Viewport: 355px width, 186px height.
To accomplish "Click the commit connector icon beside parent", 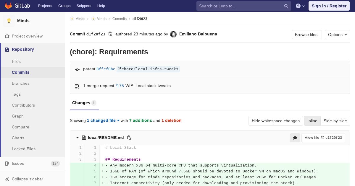I will tap(77, 69).
